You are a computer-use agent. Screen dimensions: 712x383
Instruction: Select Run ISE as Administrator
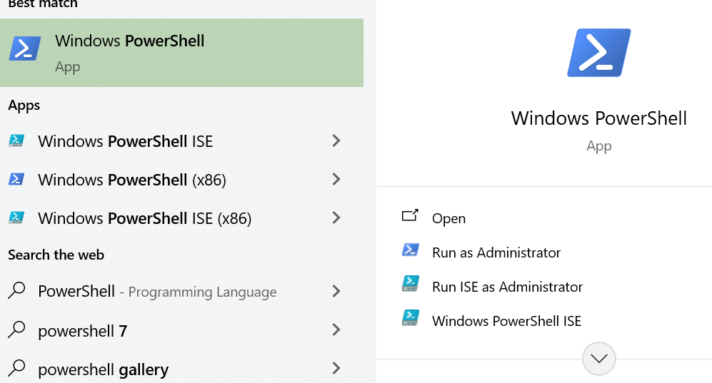pos(507,287)
